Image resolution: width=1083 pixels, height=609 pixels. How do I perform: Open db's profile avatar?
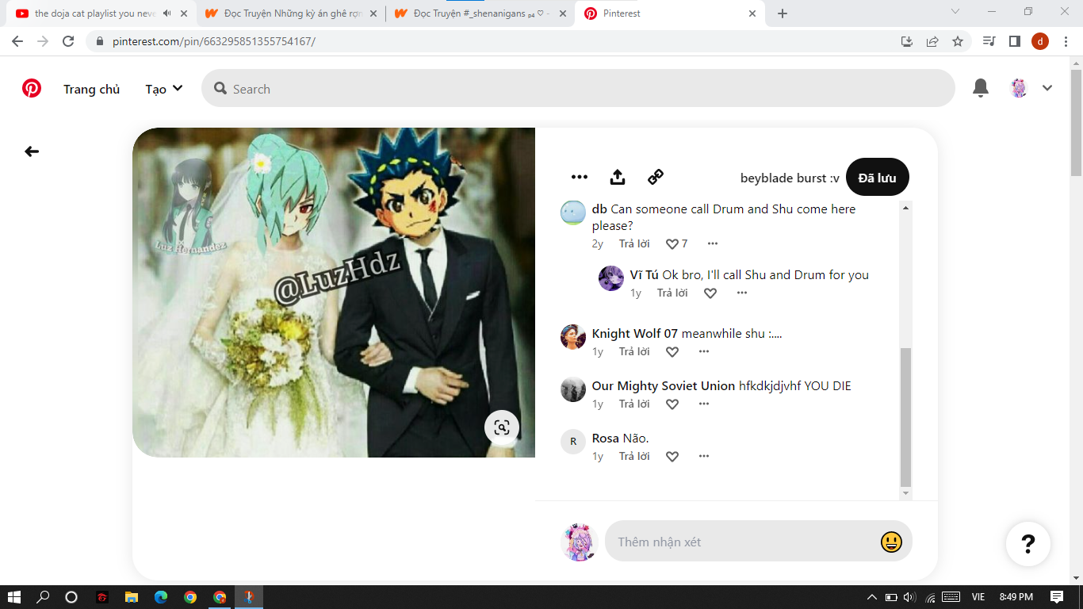[573, 213]
